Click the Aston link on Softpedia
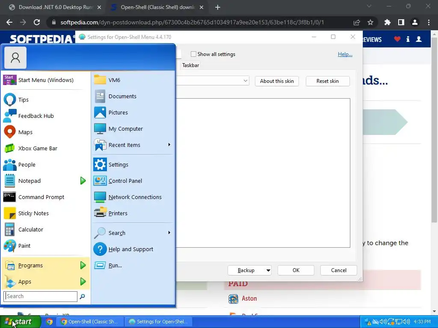The height and width of the screenshot is (328, 438). click(x=249, y=299)
